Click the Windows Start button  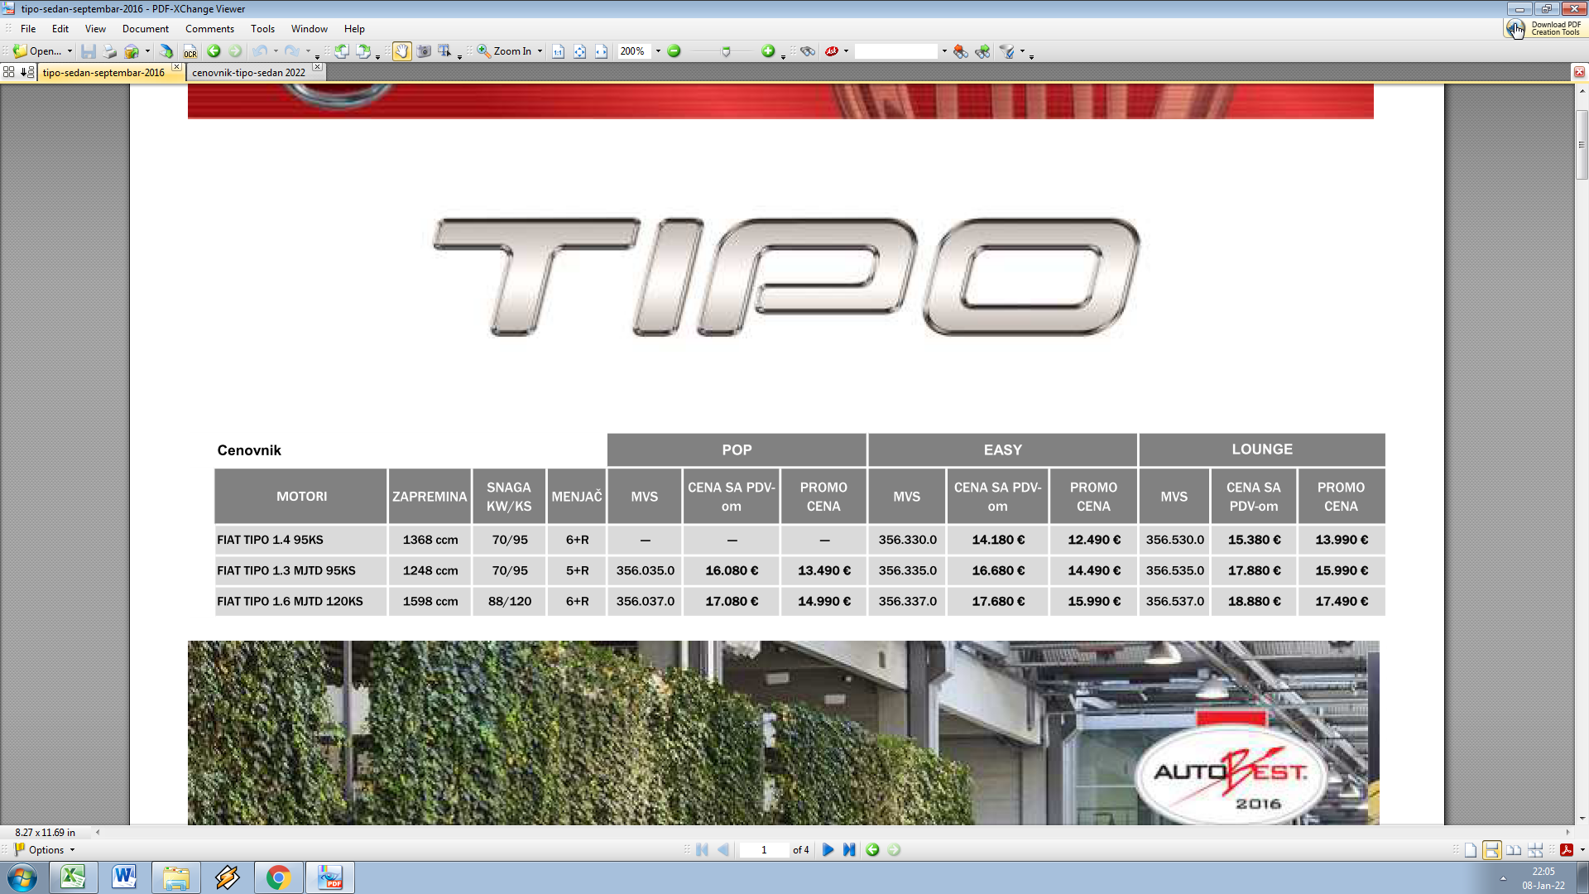click(x=22, y=877)
